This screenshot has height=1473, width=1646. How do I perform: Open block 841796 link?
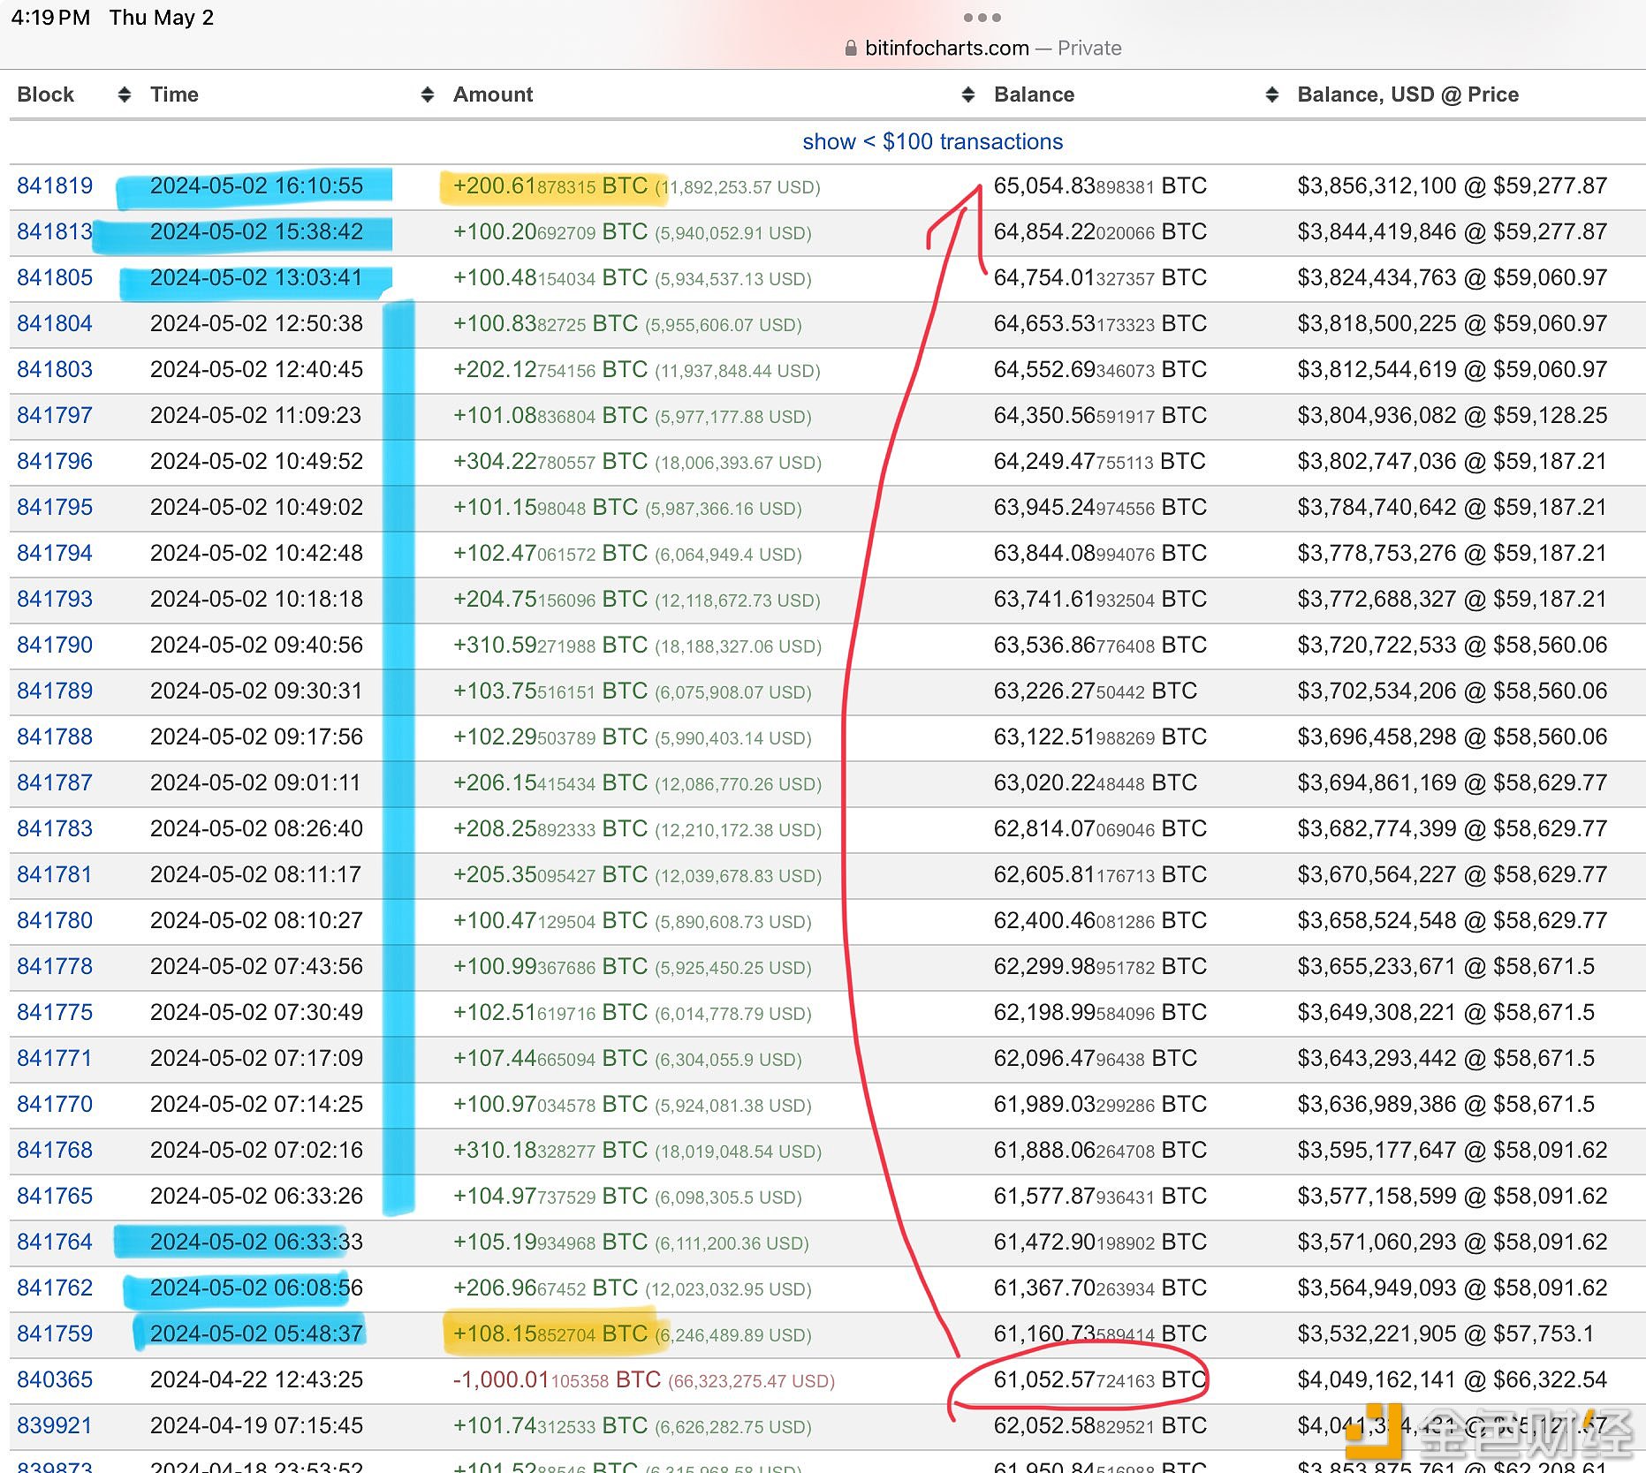[x=55, y=461]
